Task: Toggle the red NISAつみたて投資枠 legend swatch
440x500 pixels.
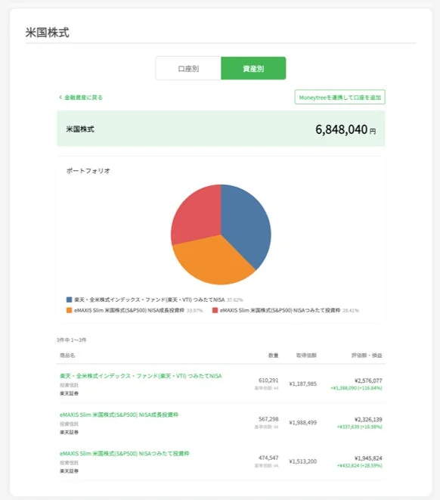Action: [215, 310]
